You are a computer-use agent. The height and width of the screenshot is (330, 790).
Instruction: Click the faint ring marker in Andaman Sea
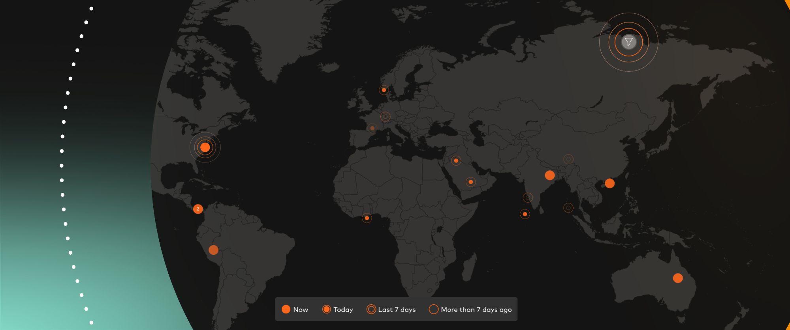coord(568,208)
